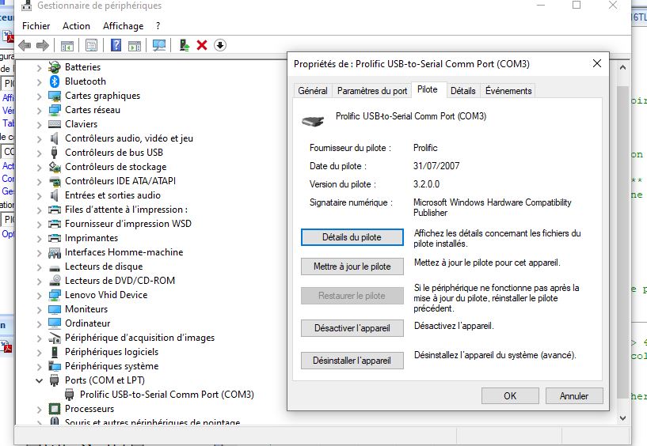647x446 pixels.
Task: Select the Périphériques logiciels row
Action: (x=112, y=352)
